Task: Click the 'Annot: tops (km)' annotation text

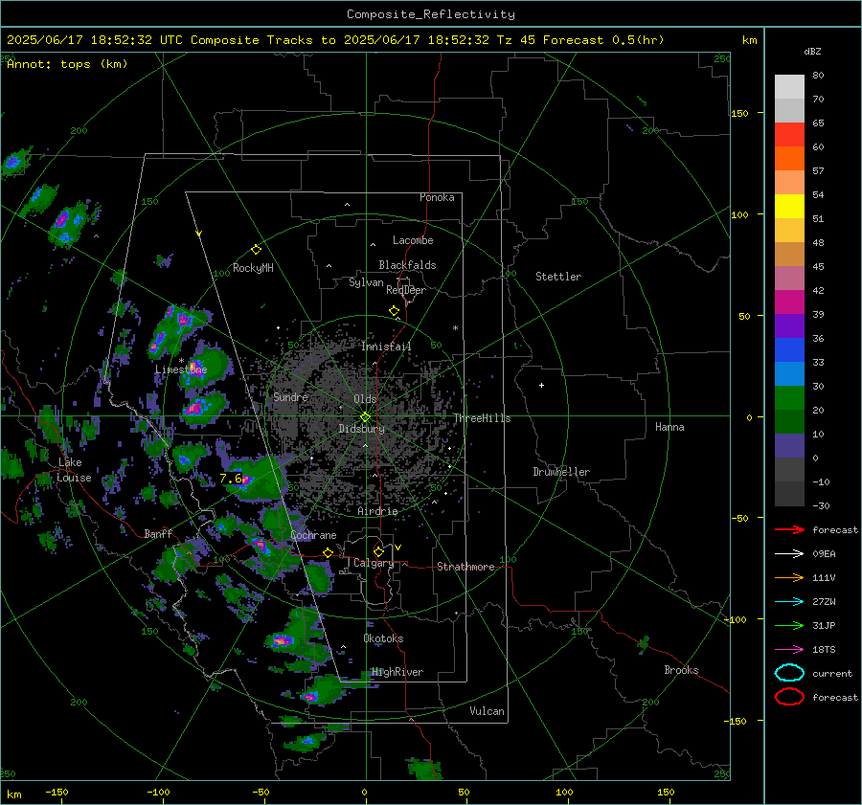Action: pyautogui.click(x=67, y=64)
